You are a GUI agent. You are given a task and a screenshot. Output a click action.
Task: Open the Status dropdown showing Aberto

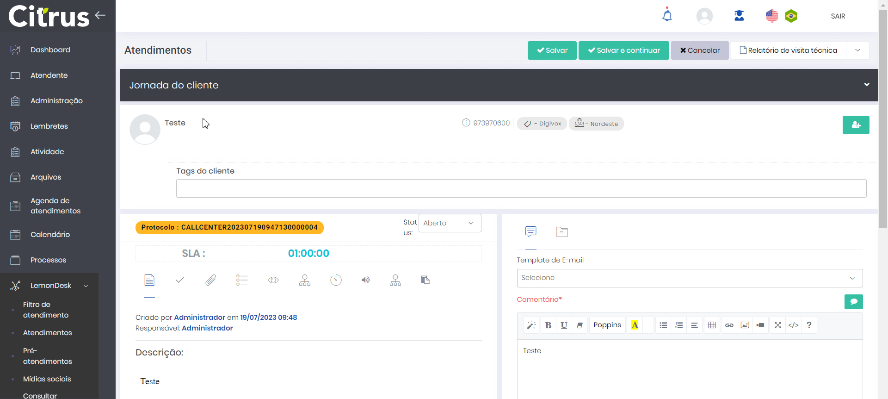(x=450, y=223)
